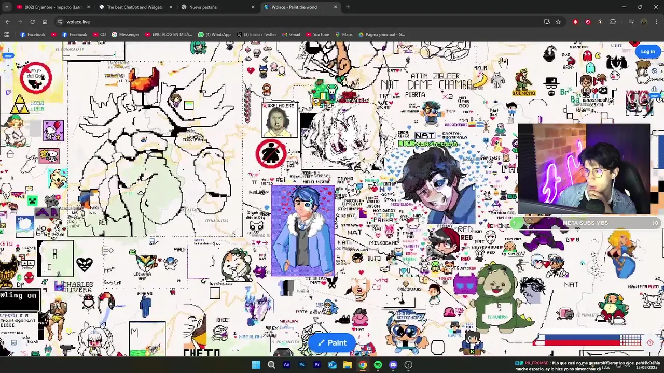Switch to The best ChatBot and Widgets tab

[x=135, y=7]
